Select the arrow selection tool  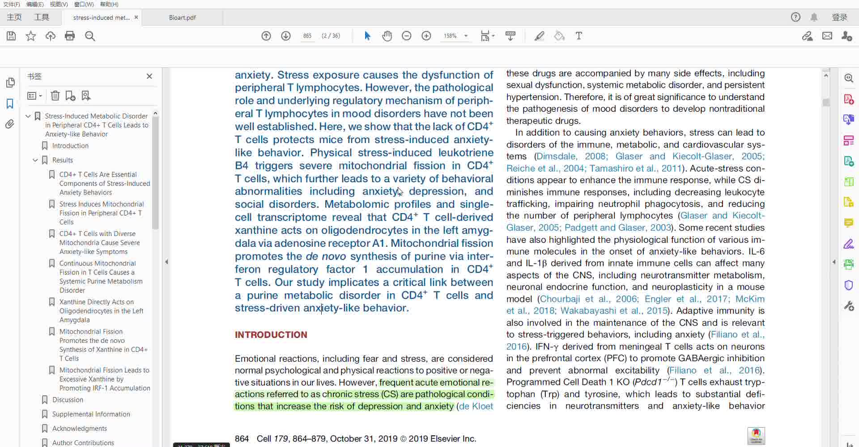tap(367, 36)
